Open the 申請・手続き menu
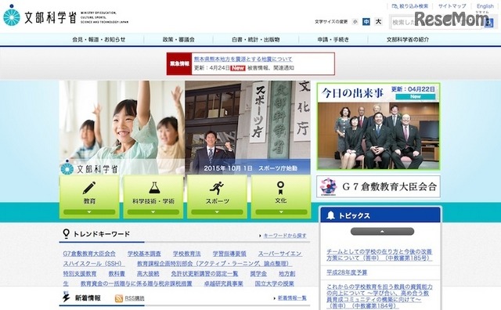 [x=333, y=40]
